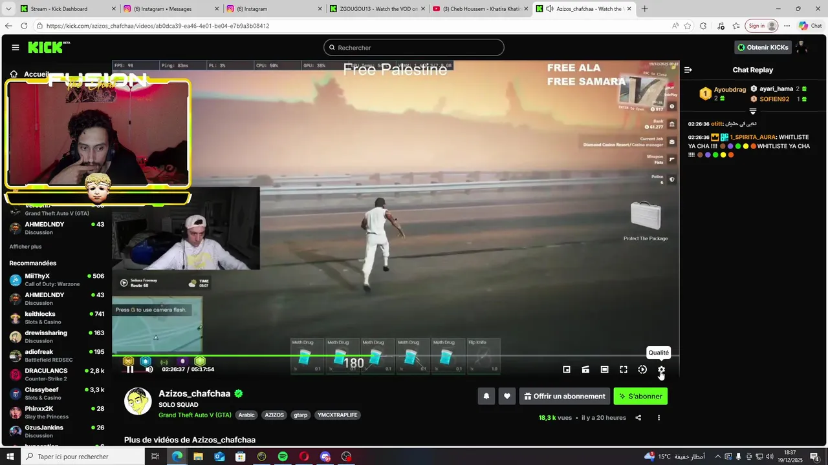Seek on the green video progress bar

click(395, 355)
